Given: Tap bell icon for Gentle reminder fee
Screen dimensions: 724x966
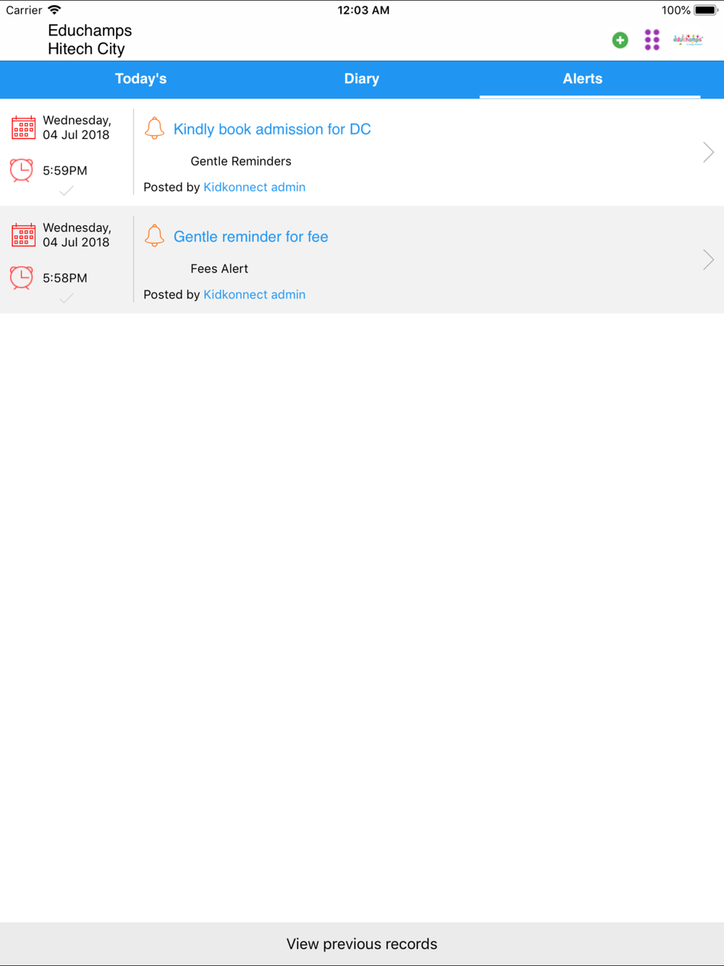Looking at the screenshot, I should tap(154, 235).
